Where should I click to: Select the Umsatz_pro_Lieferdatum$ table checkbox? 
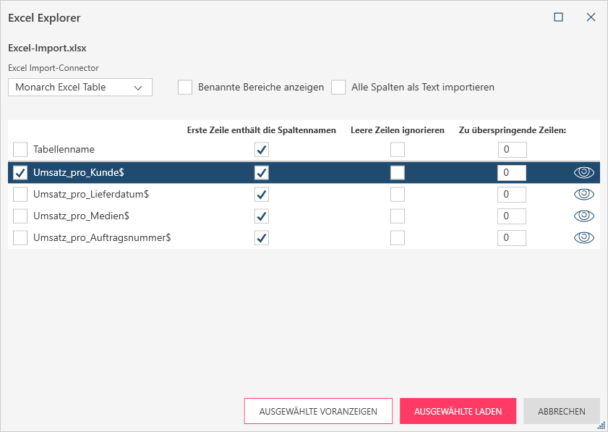pos(20,195)
